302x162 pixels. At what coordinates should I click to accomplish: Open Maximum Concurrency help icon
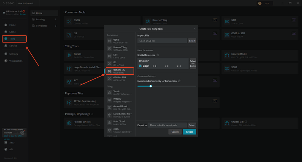tap(179, 81)
